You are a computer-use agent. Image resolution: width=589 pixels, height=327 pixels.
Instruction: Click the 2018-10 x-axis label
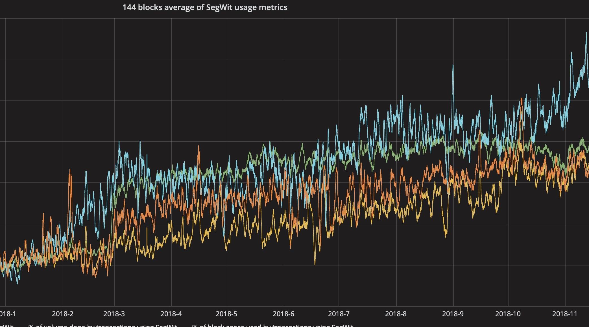[508, 314]
